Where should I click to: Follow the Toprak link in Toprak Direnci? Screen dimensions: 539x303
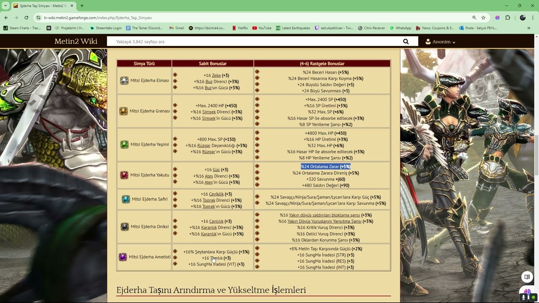click(x=209, y=200)
